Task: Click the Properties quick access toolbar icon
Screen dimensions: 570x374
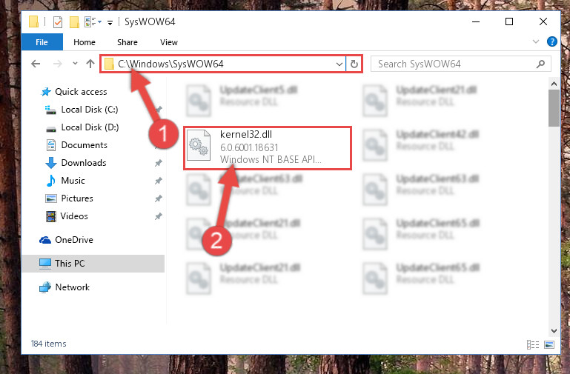Action: [58, 22]
